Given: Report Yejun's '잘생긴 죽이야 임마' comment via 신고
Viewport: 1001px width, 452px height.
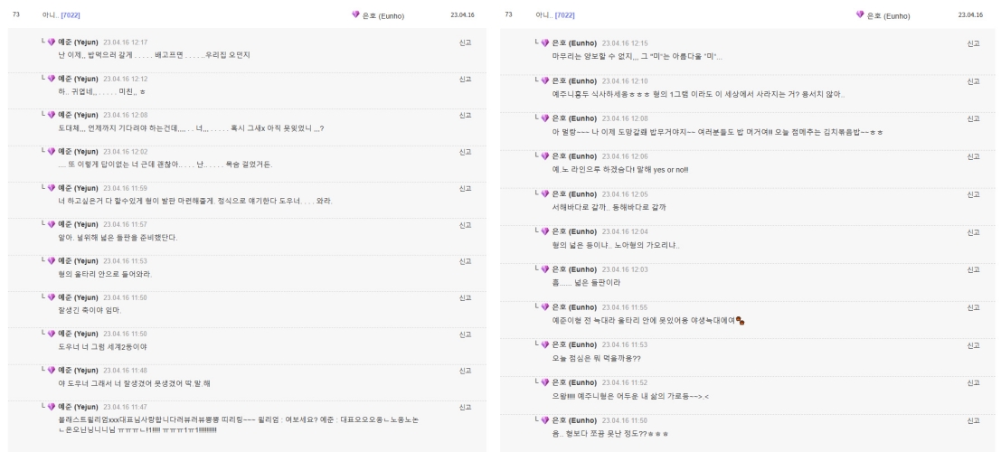Looking at the screenshot, I should click(x=465, y=297).
